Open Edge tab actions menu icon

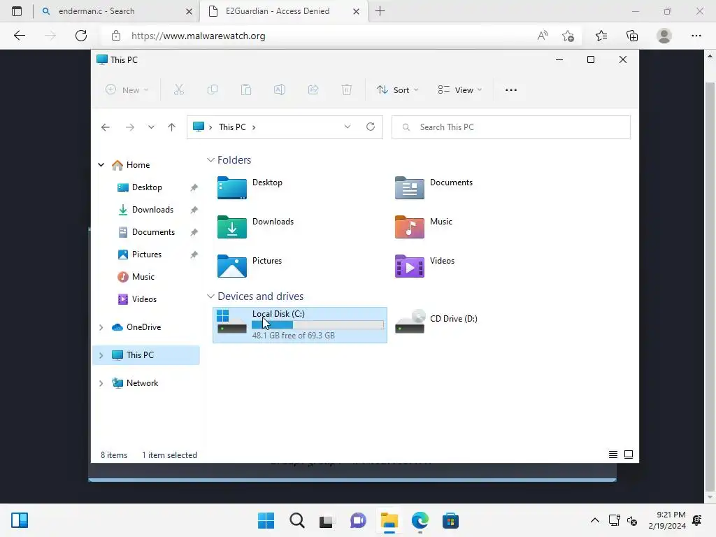[17, 11]
